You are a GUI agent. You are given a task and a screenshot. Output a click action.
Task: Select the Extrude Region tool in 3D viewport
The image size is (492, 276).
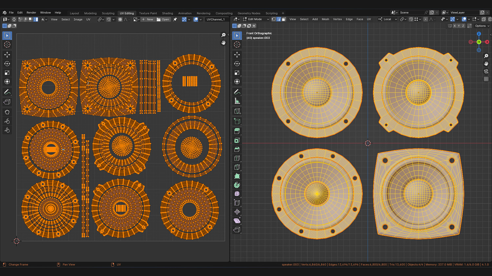(237, 131)
